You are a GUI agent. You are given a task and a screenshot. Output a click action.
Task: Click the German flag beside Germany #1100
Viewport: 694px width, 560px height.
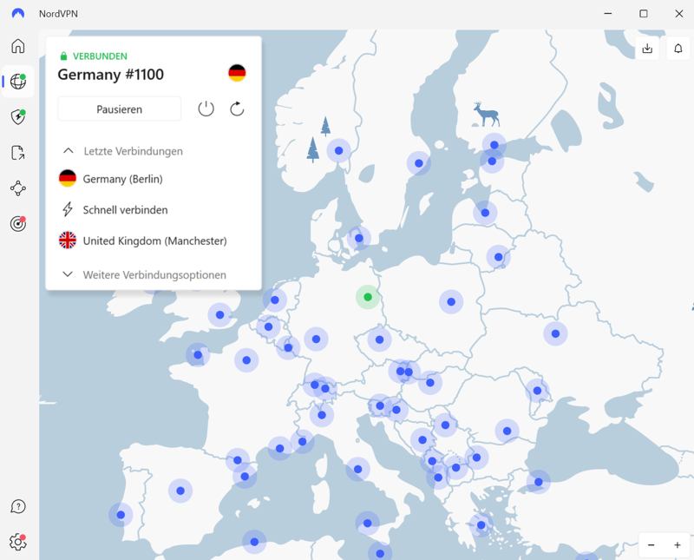pos(237,73)
